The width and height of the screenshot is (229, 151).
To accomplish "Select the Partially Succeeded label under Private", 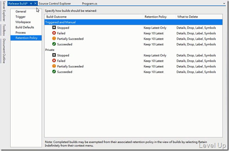I will tap(70, 67).
